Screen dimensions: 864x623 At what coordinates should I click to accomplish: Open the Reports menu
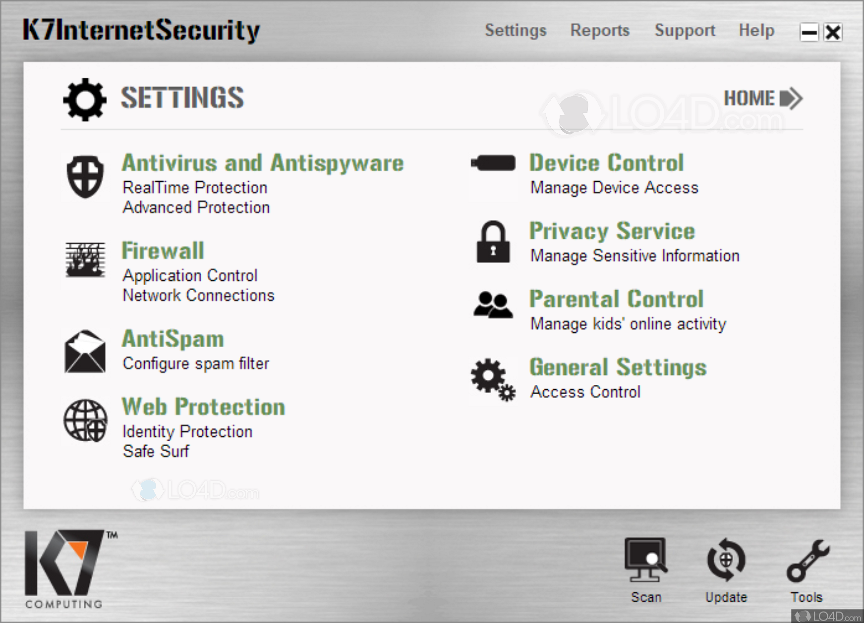(x=600, y=30)
